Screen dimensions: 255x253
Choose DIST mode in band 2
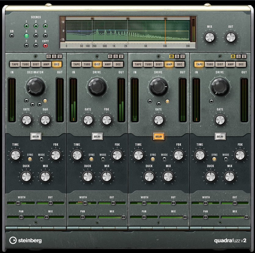pyautogui.click(x=98, y=64)
